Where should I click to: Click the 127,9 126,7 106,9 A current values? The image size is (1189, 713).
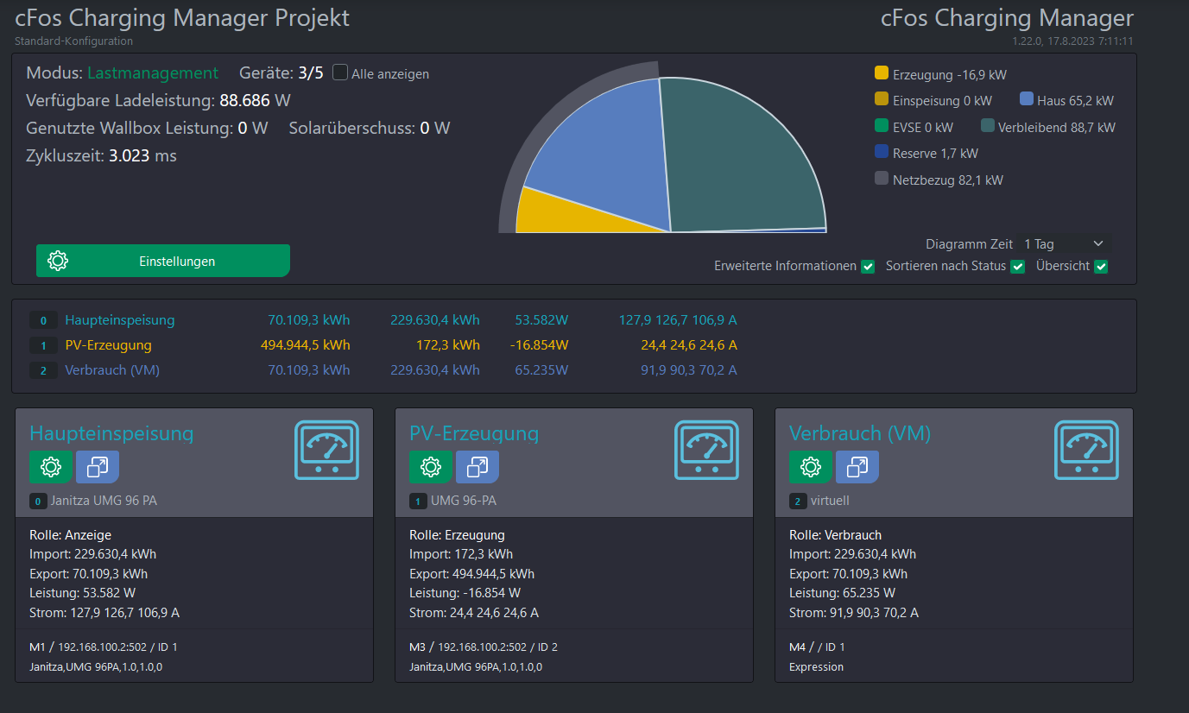point(678,320)
